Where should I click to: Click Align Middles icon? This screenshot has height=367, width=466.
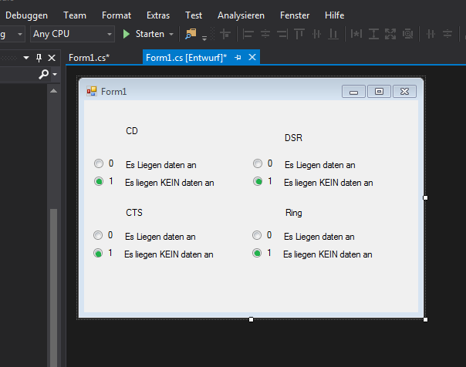(x=316, y=34)
